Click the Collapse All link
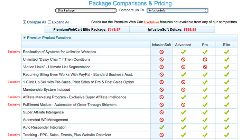This screenshot has height=140, width=242. [x=37, y=22]
